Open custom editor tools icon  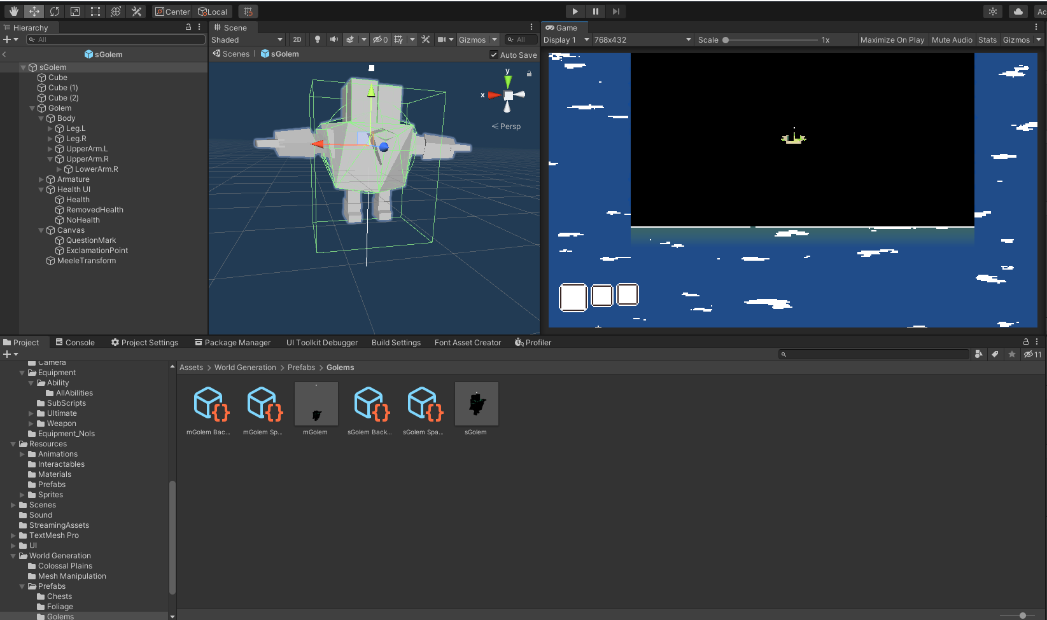[136, 11]
